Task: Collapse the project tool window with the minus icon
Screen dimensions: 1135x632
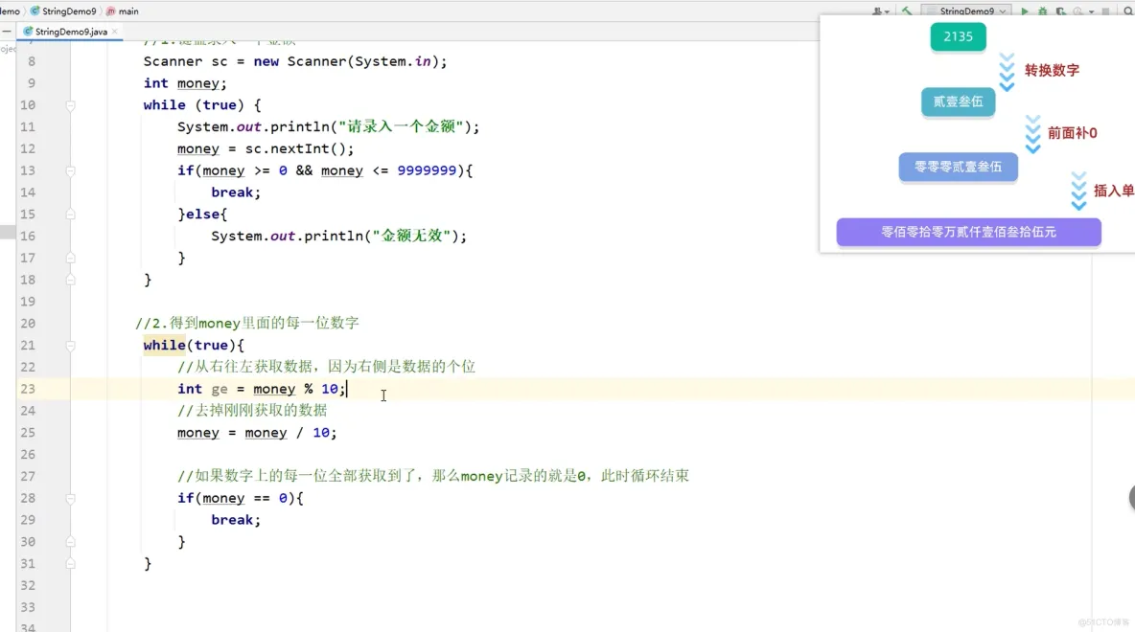Action: tap(7, 31)
